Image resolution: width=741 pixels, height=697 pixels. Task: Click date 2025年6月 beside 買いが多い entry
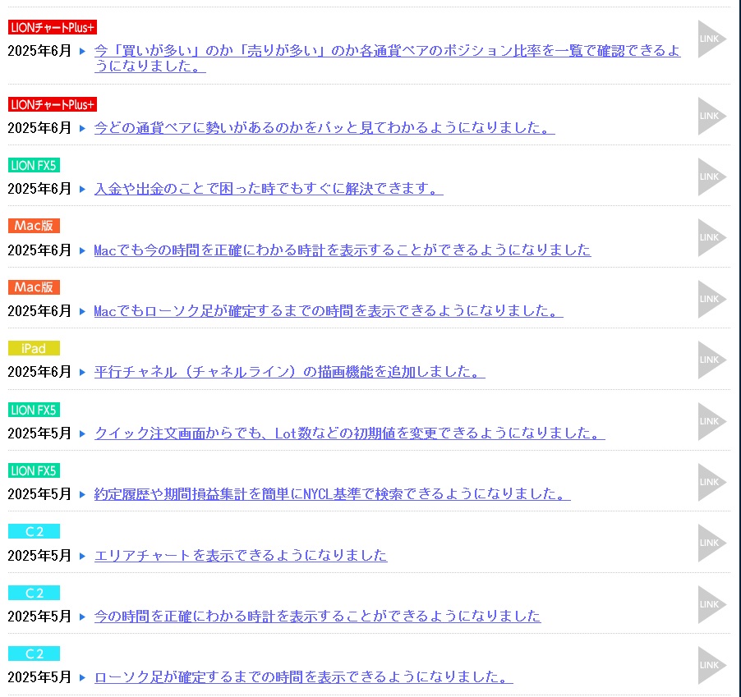[x=39, y=51]
